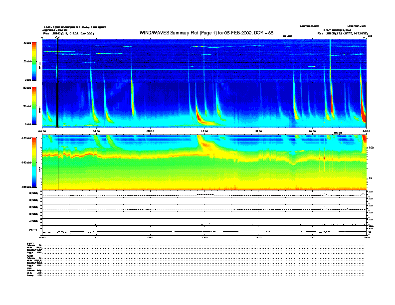Click the TNR color scale bar
The width and height of the screenshot is (395, 305).
34,162
